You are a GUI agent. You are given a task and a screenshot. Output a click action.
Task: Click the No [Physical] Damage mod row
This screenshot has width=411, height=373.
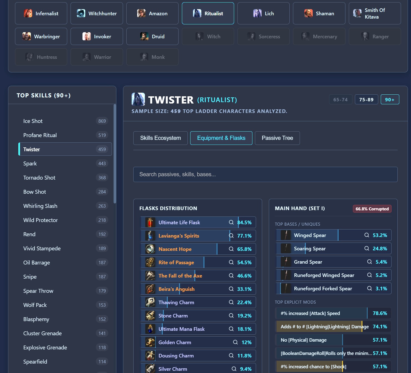point(333,340)
